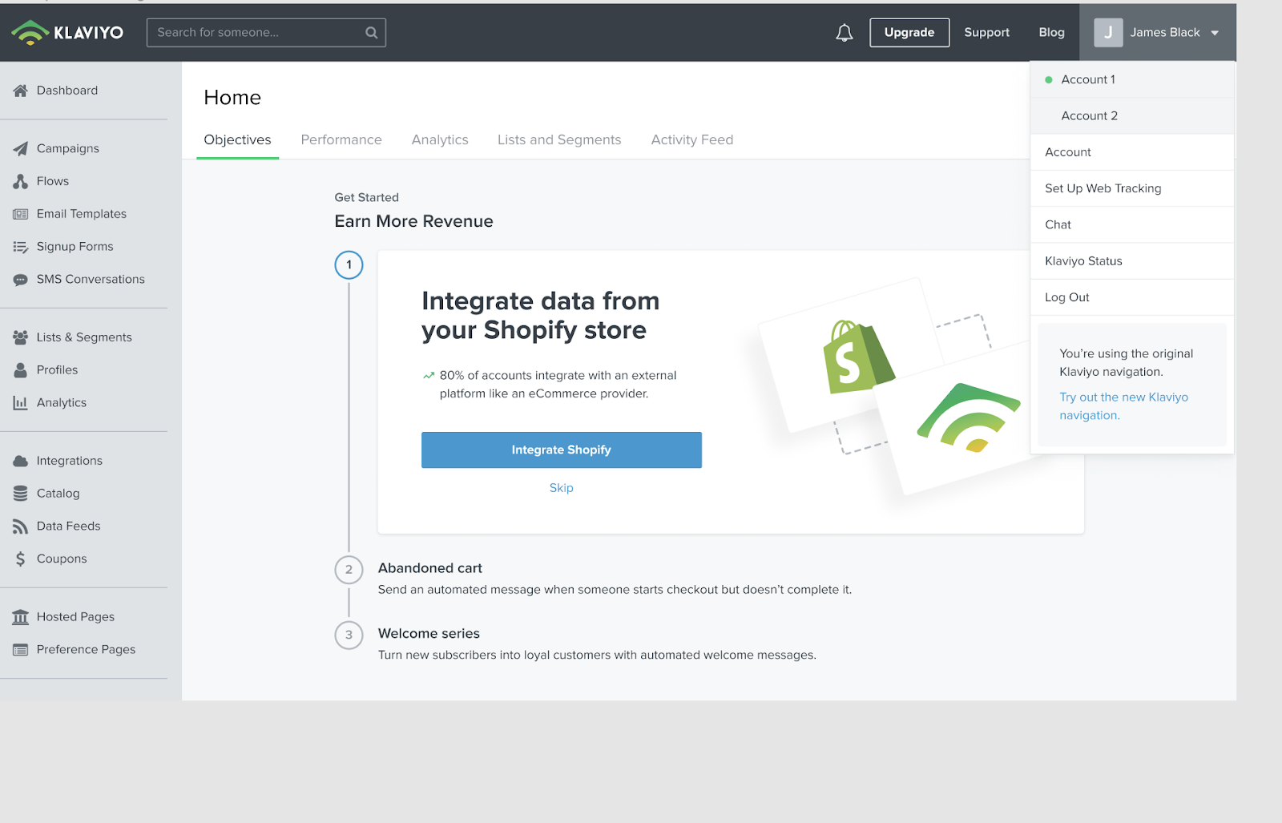Try out the new Klaviyo navigation
The width and height of the screenshot is (1282, 823).
(1123, 406)
